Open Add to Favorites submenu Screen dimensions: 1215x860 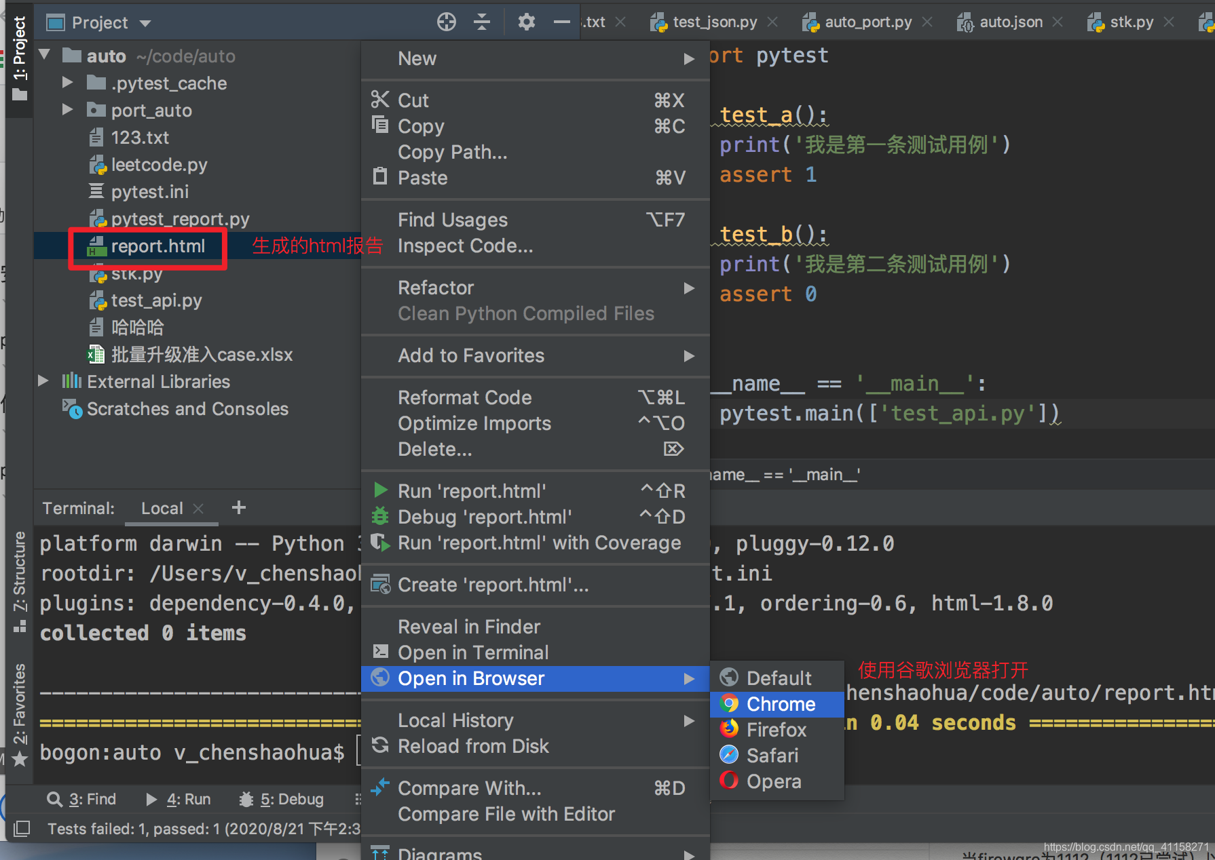[x=536, y=355]
